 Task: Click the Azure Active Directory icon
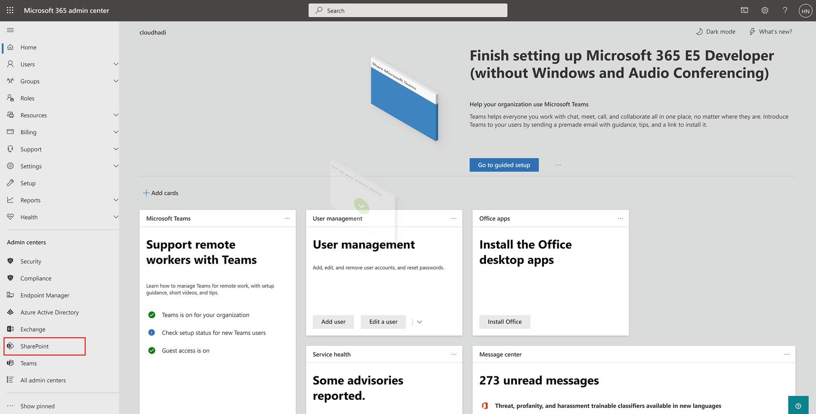pyautogui.click(x=10, y=312)
